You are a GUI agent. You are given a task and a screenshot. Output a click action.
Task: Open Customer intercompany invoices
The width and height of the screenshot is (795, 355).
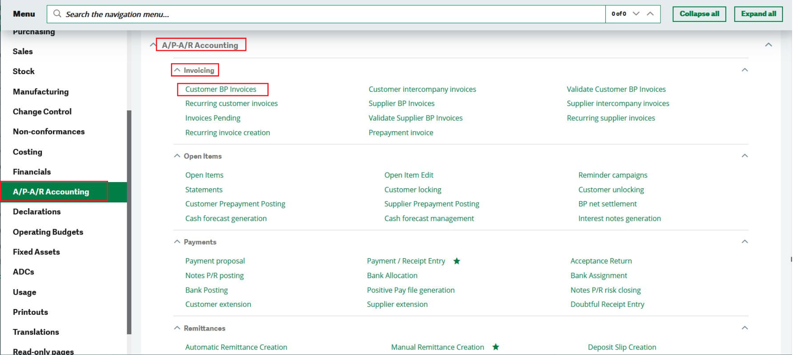point(422,89)
